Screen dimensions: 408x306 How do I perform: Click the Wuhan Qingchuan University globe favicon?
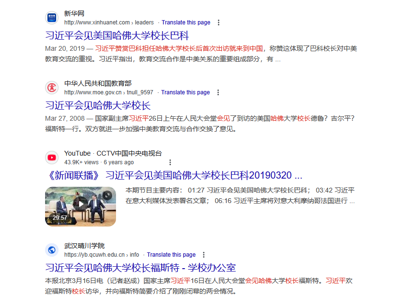point(51,250)
